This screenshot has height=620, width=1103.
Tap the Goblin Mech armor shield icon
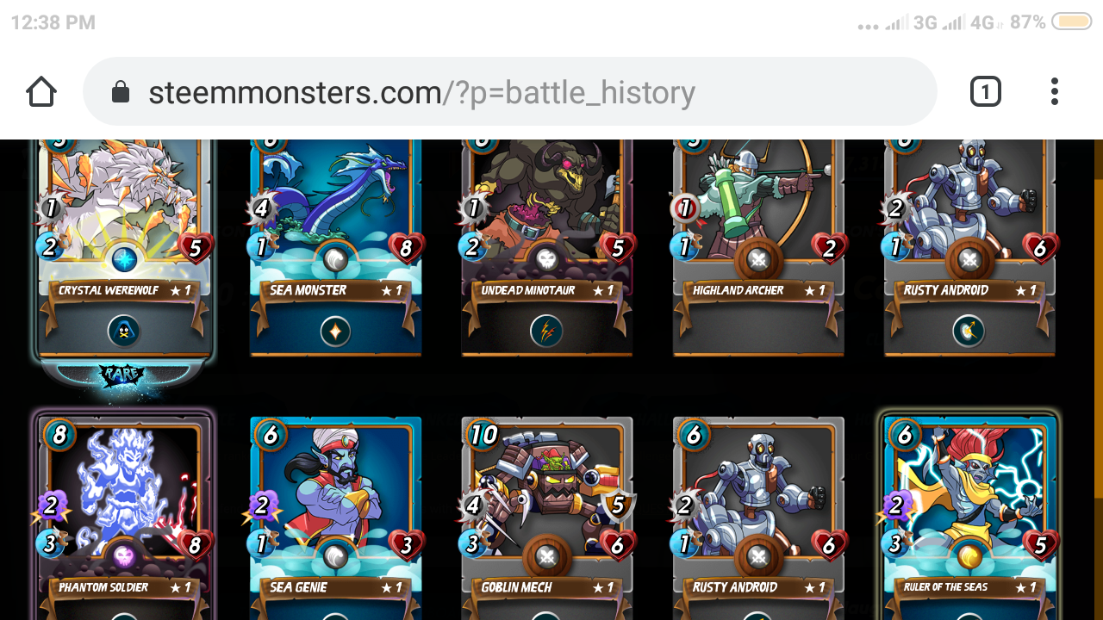tap(617, 506)
